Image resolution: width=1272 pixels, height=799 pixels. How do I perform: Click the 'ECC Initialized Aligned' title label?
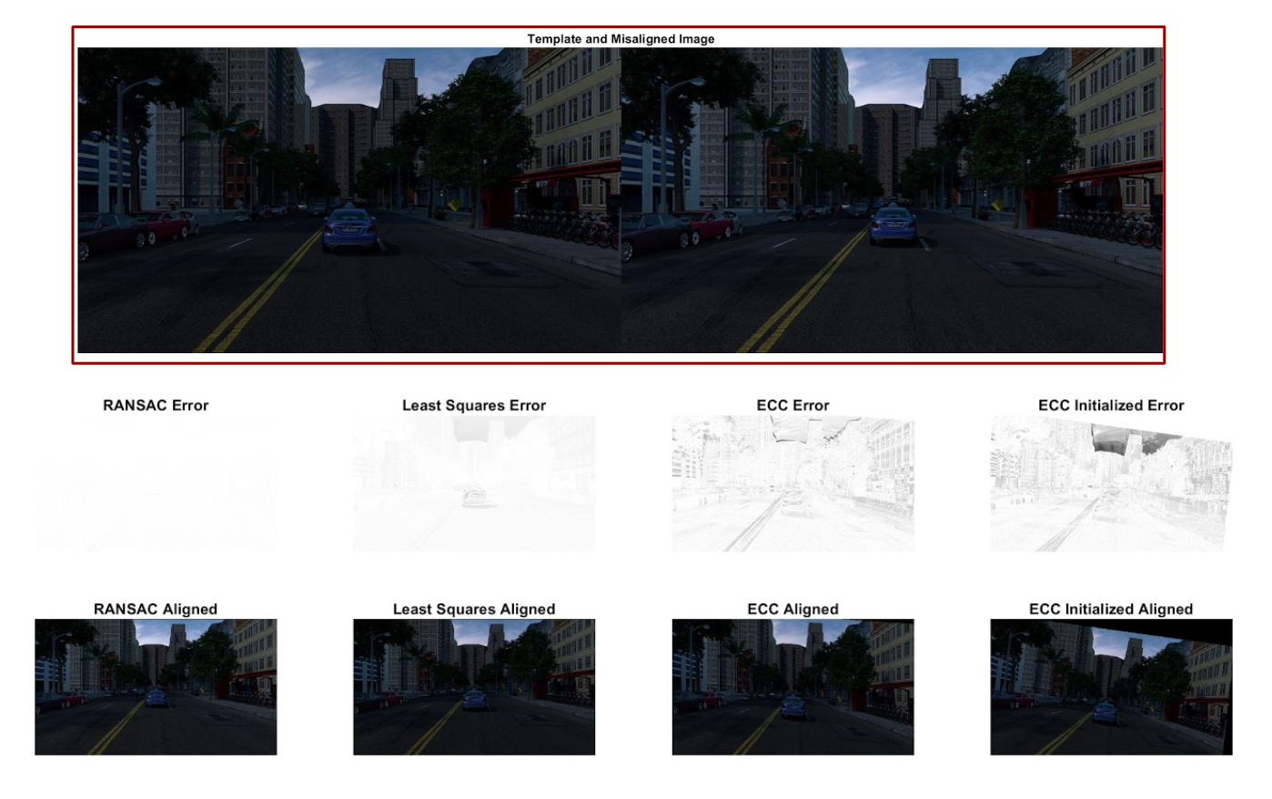(x=1111, y=610)
